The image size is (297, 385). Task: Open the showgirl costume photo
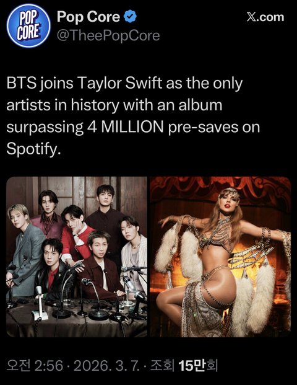[220, 257]
